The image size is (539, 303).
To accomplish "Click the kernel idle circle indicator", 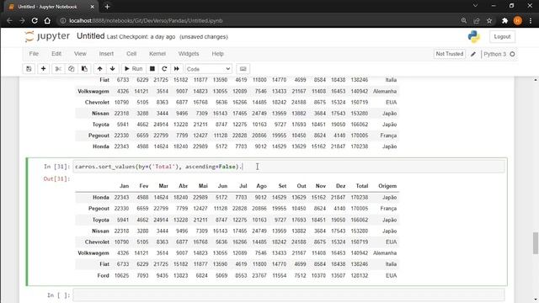I will (512, 54).
